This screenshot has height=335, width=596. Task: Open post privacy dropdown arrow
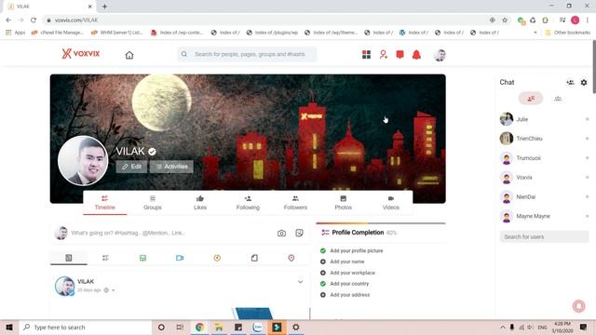114,290
